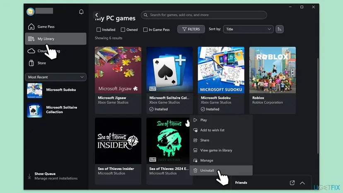This screenshot has width=343, height=193.
Task: Open My Library section
Action: pos(56,39)
